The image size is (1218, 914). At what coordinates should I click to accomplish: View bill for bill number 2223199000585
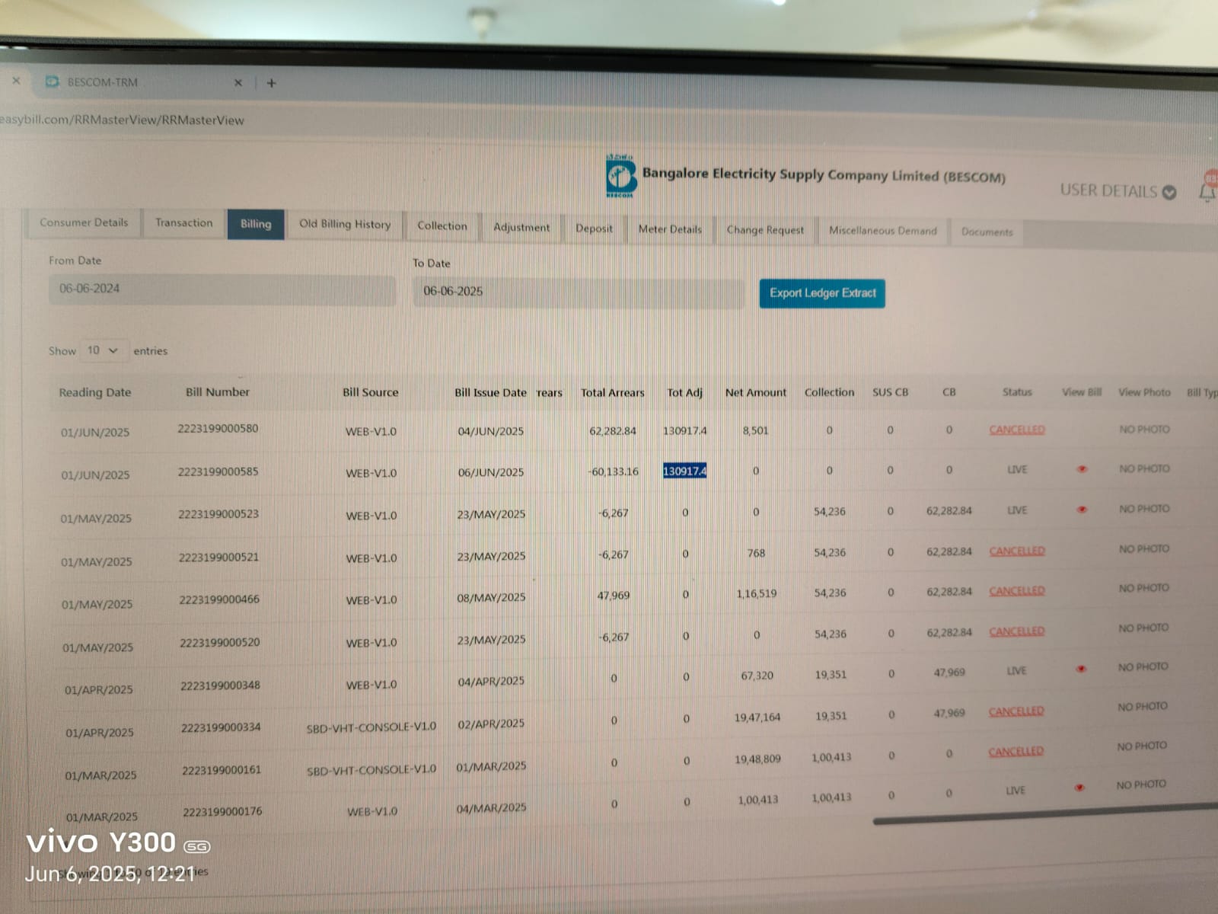pyautogui.click(x=1082, y=469)
